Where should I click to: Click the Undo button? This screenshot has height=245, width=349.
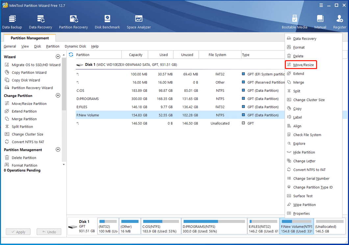(x=49, y=232)
